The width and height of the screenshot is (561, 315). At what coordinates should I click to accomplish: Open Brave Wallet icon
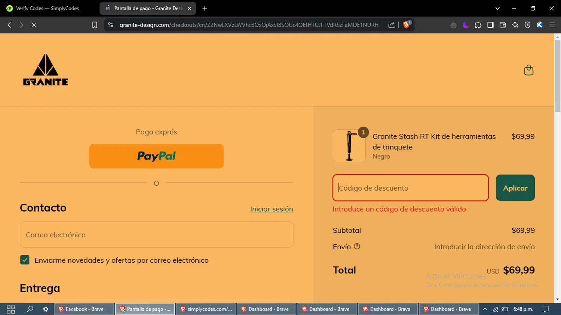[503, 25]
